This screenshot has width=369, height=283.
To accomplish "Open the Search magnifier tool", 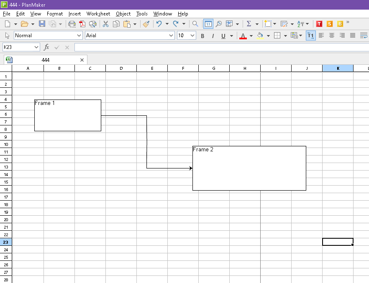I will tap(195, 24).
